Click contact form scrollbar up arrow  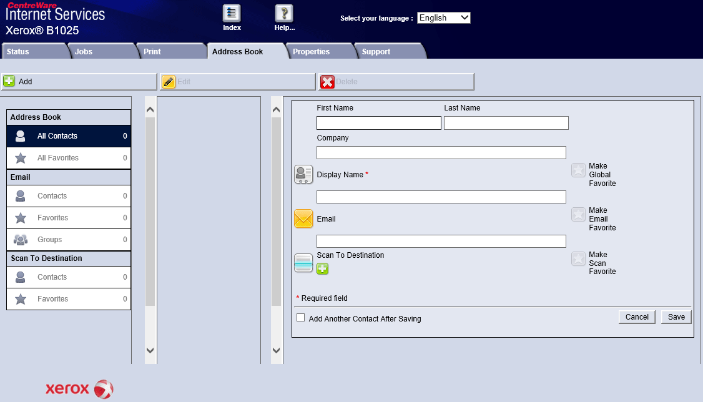click(x=276, y=109)
